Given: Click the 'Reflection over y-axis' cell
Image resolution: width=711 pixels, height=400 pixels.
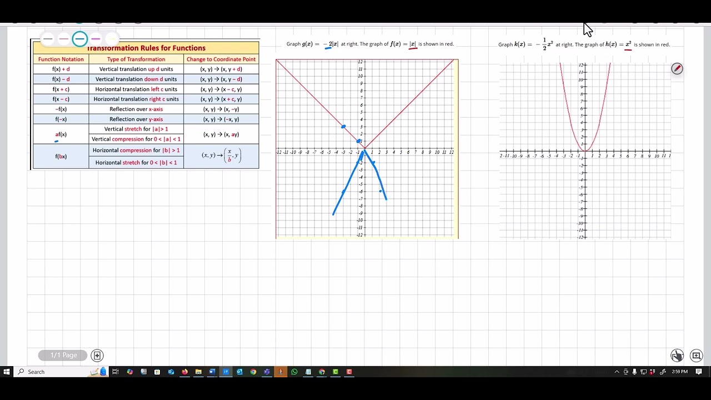Looking at the screenshot, I should [136, 119].
